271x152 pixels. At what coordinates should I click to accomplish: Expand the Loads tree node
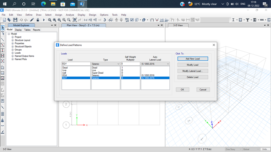pos(13,53)
